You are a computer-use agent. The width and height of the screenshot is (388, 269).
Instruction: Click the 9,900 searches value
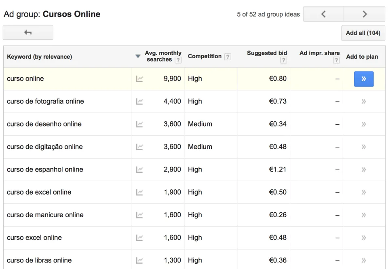click(x=172, y=79)
